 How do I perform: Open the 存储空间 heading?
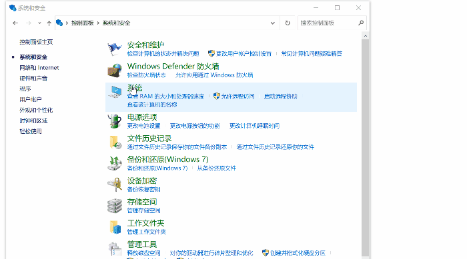tap(142, 202)
